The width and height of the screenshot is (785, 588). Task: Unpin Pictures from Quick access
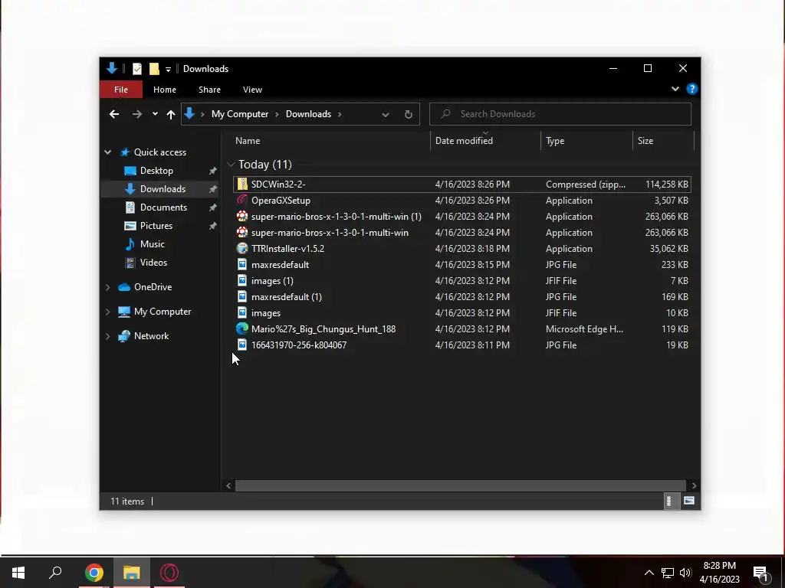[213, 226]
